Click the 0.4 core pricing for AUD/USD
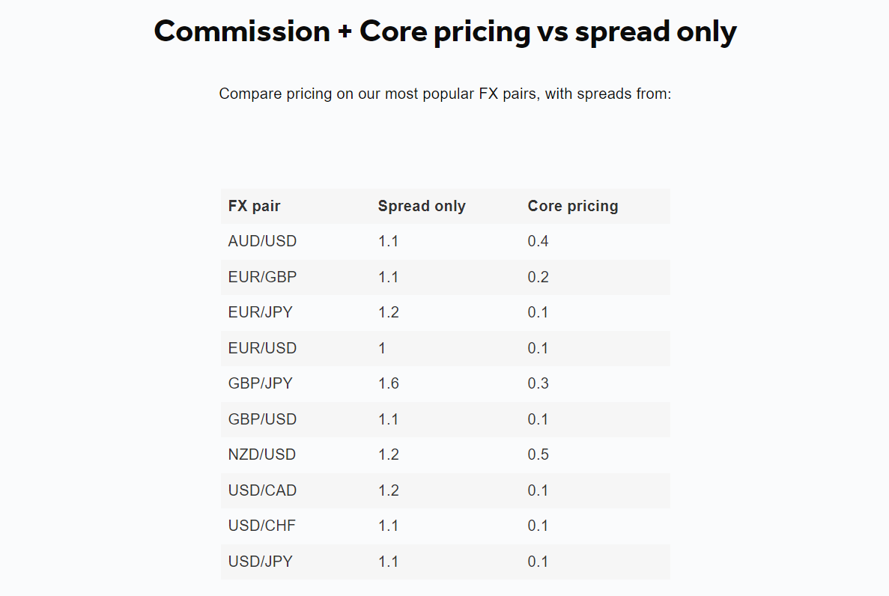Viewport: 889px width, 596px height. [538, 241]
